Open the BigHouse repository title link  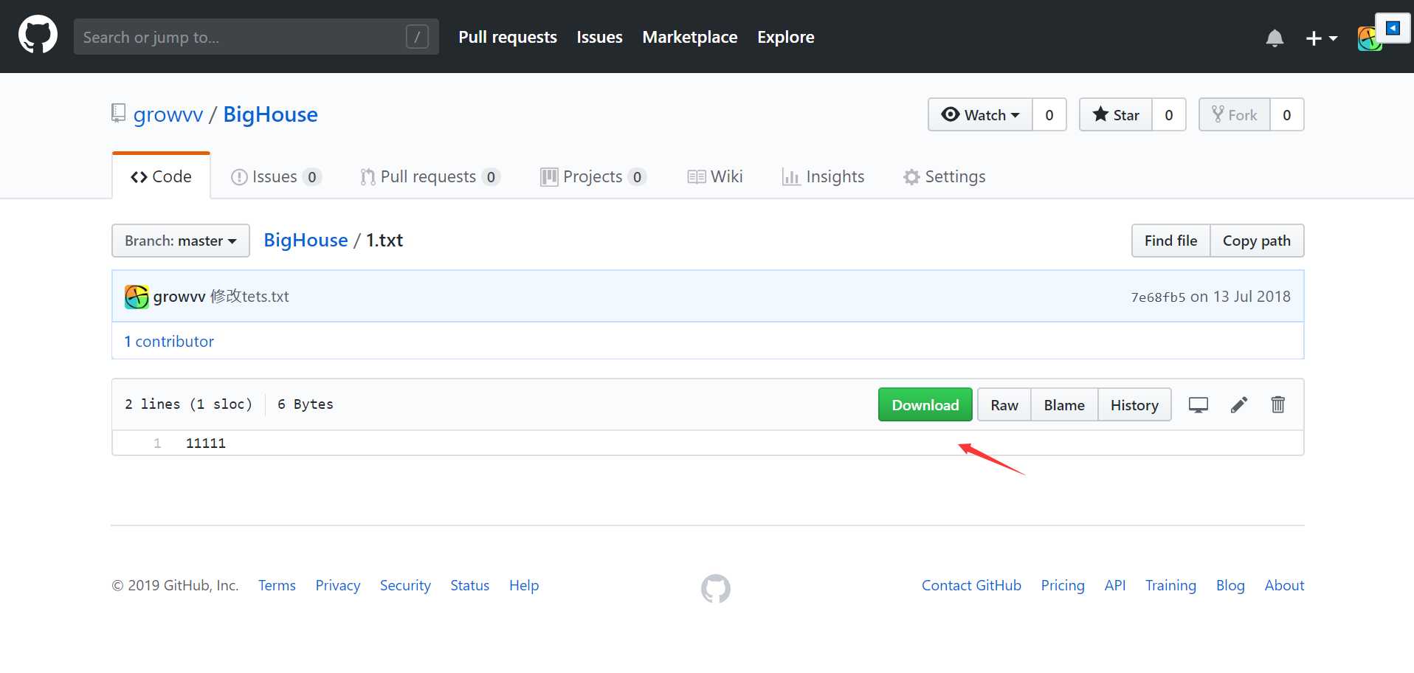270,114
